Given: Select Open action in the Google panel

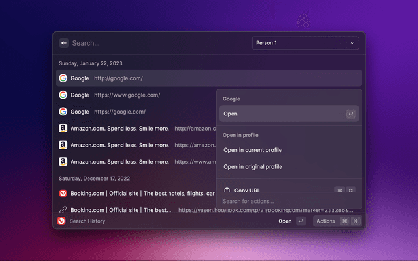Looking at the screenshot, I should [x=289, y=114].
